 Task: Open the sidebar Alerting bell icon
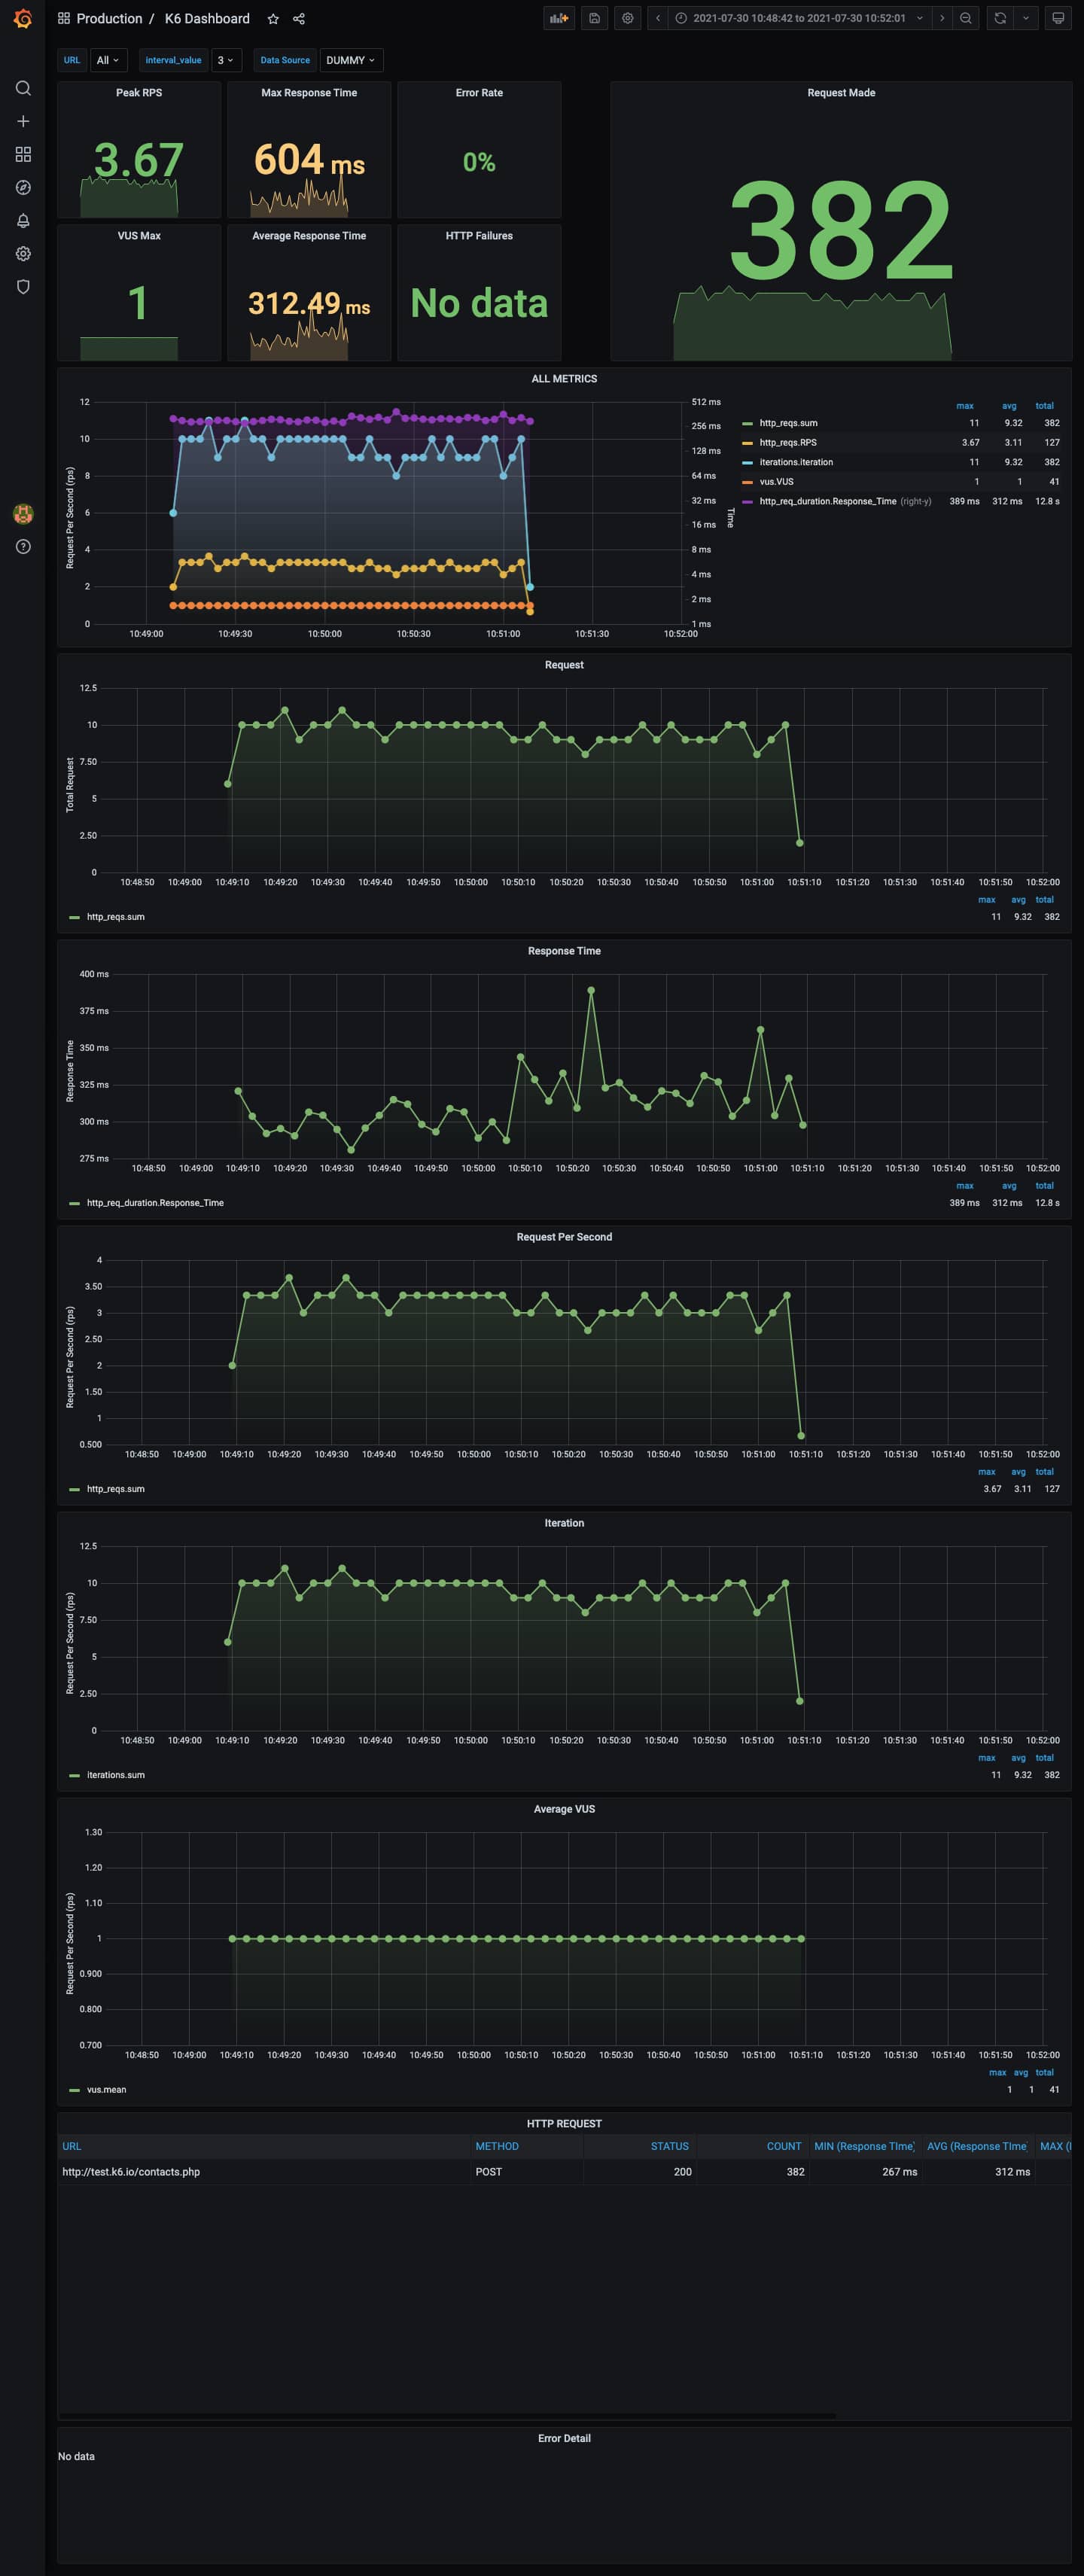(23, 220)
